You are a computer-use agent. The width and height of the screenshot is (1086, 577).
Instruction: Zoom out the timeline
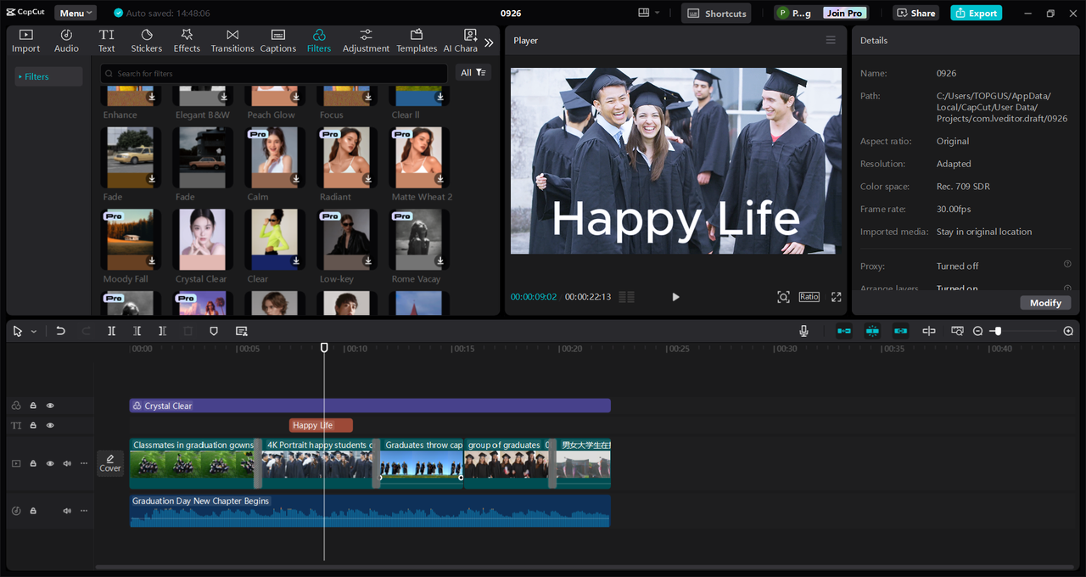click(x=978, y=331)
